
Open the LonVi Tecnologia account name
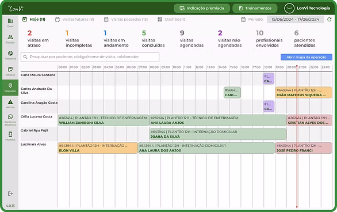pyautogui.click(x=313, y=9)
